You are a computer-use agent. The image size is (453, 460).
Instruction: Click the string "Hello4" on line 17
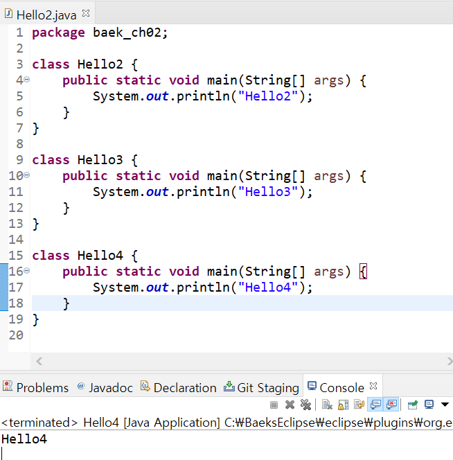tap(268, 287)
